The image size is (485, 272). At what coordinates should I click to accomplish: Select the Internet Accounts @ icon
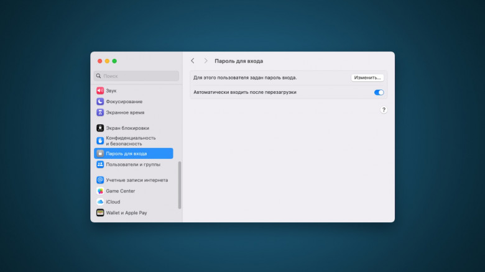100,180
